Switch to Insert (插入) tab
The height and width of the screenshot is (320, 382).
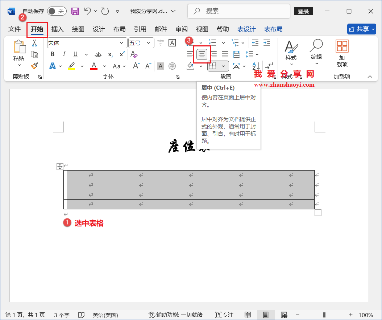pos(58,29)
